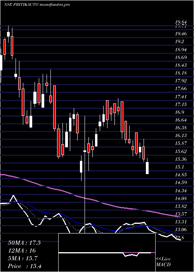Click the pink 50MA line
194x272 pixels.
click(x=90, y=199)
